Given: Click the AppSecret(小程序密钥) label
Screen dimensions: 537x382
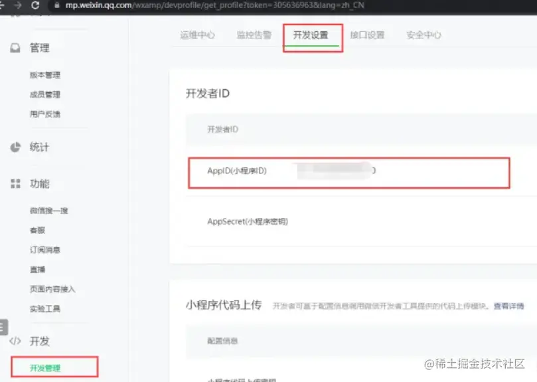Looking at the screenshot, I should click(248, 221).
